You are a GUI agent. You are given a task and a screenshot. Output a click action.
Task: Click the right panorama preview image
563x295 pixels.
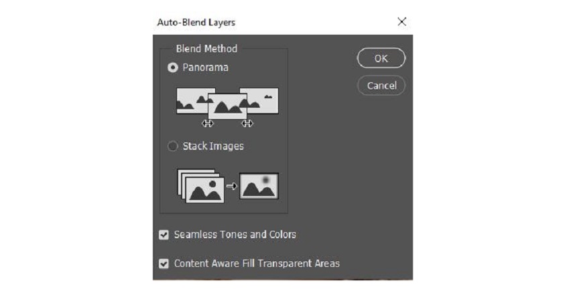[265, 100]
